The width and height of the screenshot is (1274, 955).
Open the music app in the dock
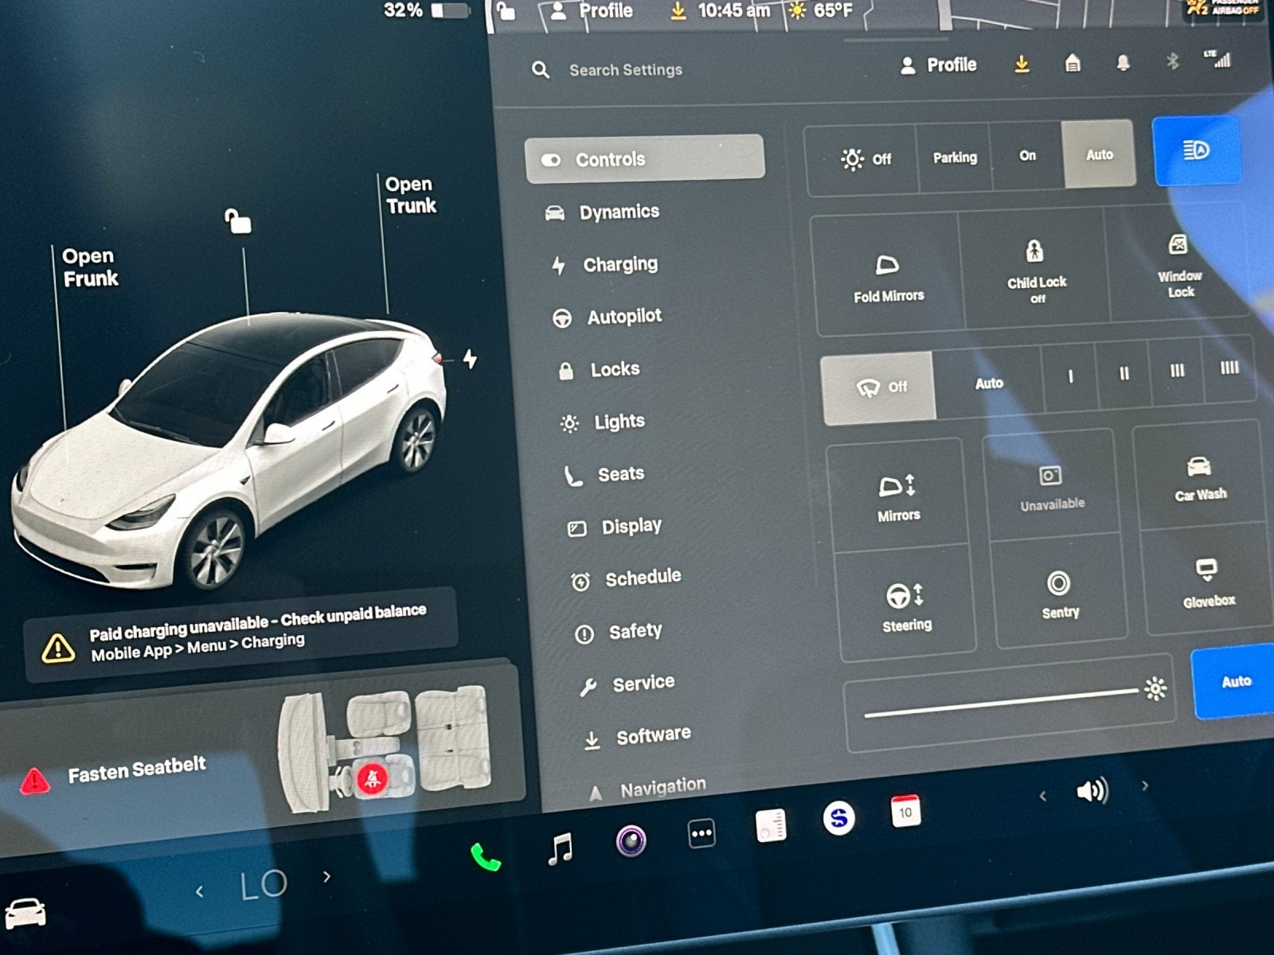point(561,848)
